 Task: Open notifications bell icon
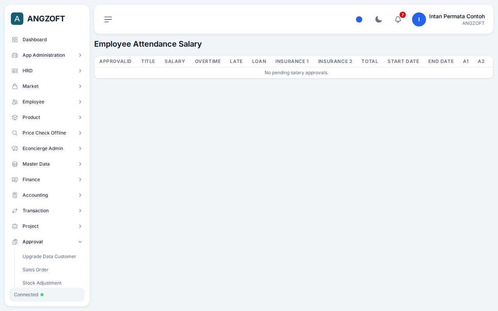point(398,19)
